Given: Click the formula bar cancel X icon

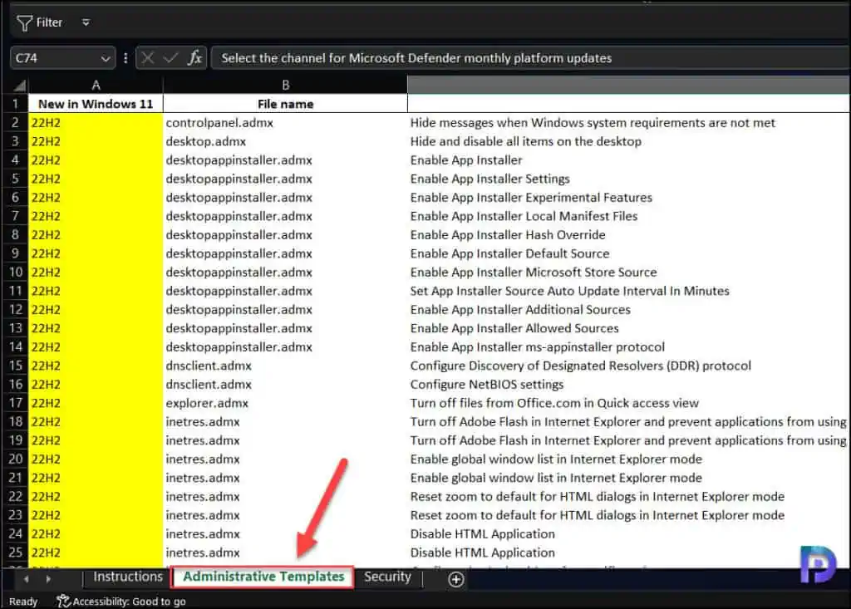Looking at the screenshot, I should click(148, 57).
